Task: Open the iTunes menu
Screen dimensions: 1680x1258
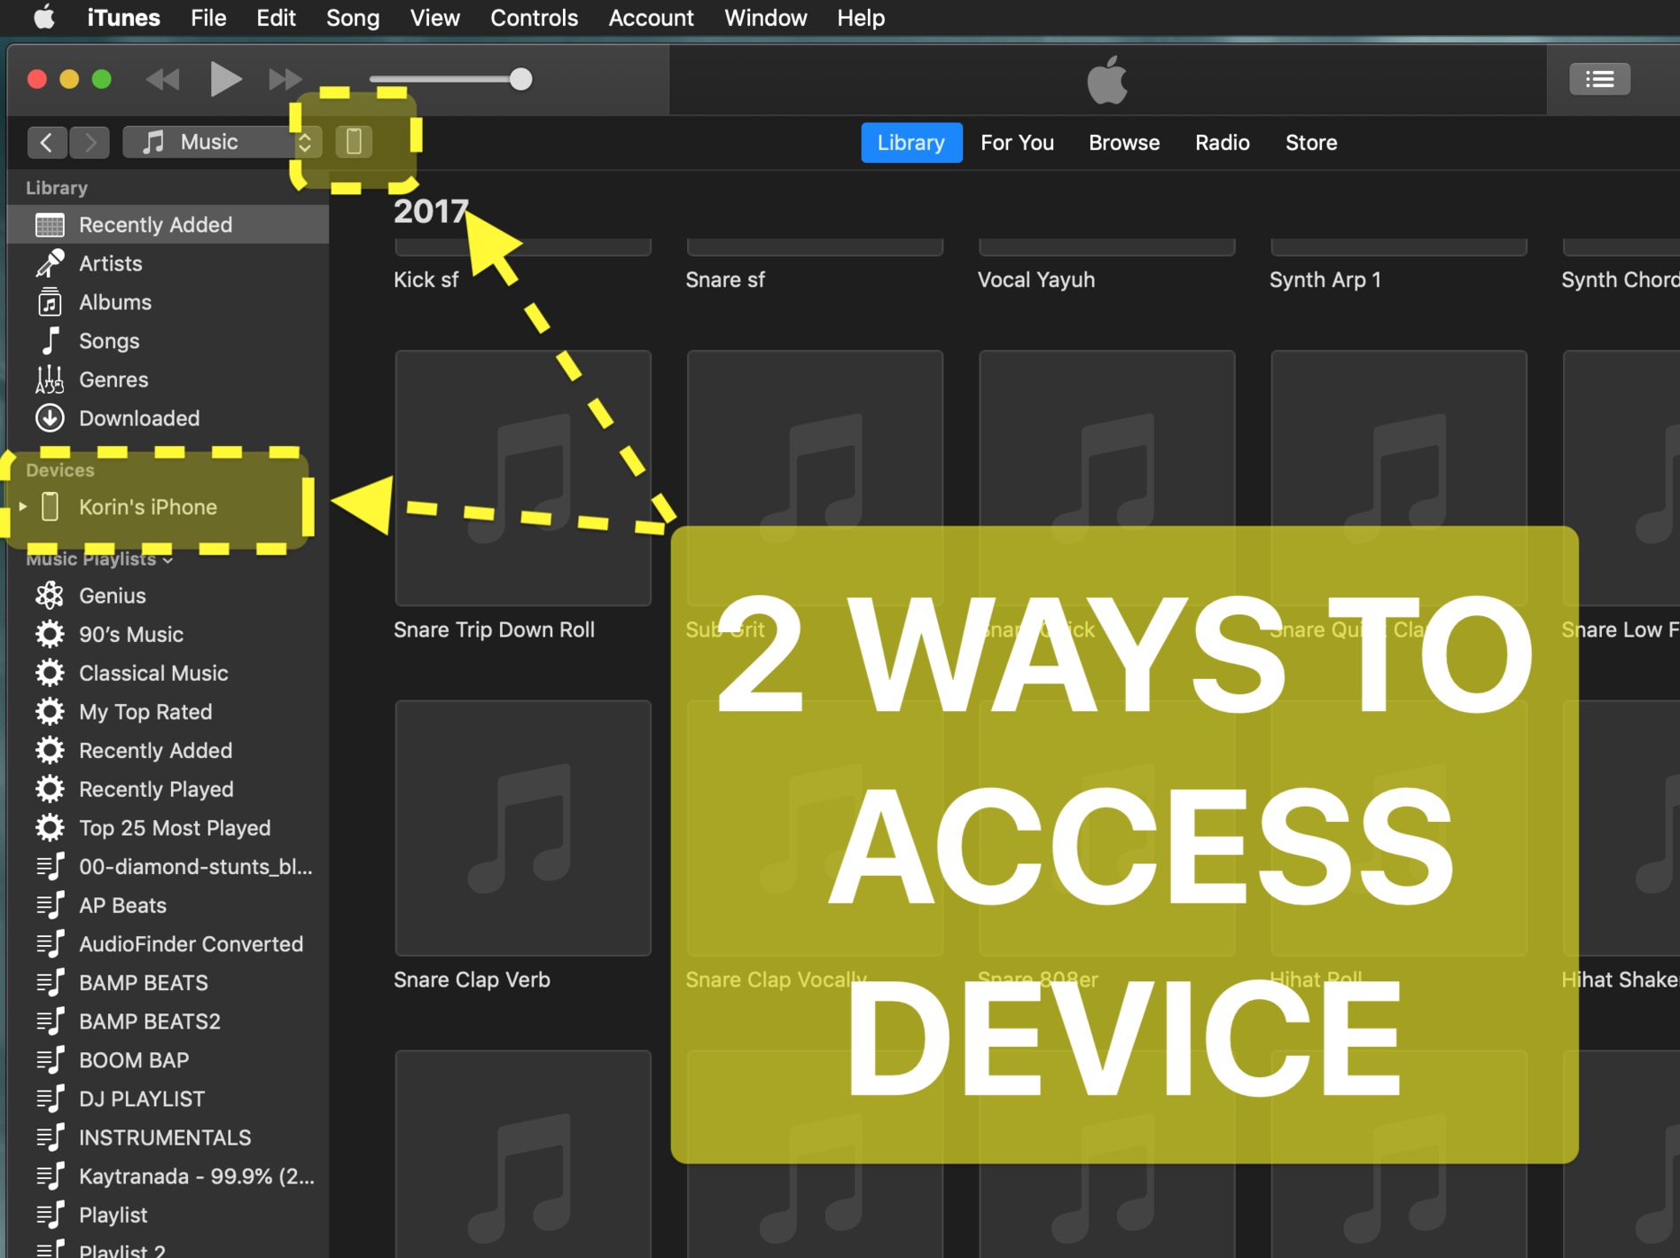Action: (x=123, y=18)
